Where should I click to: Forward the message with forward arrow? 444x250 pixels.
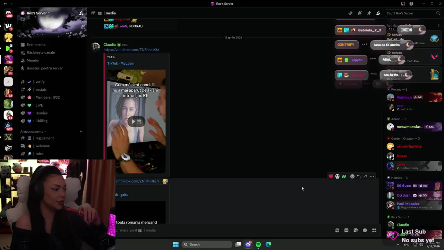click(365, 176)
